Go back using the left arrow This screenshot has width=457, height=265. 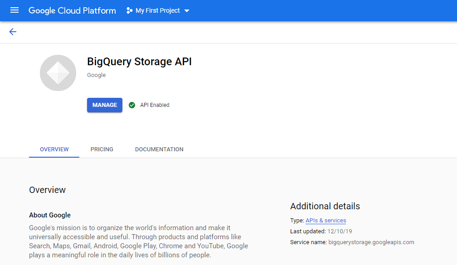pyautogui.click(x=13, y=32)
